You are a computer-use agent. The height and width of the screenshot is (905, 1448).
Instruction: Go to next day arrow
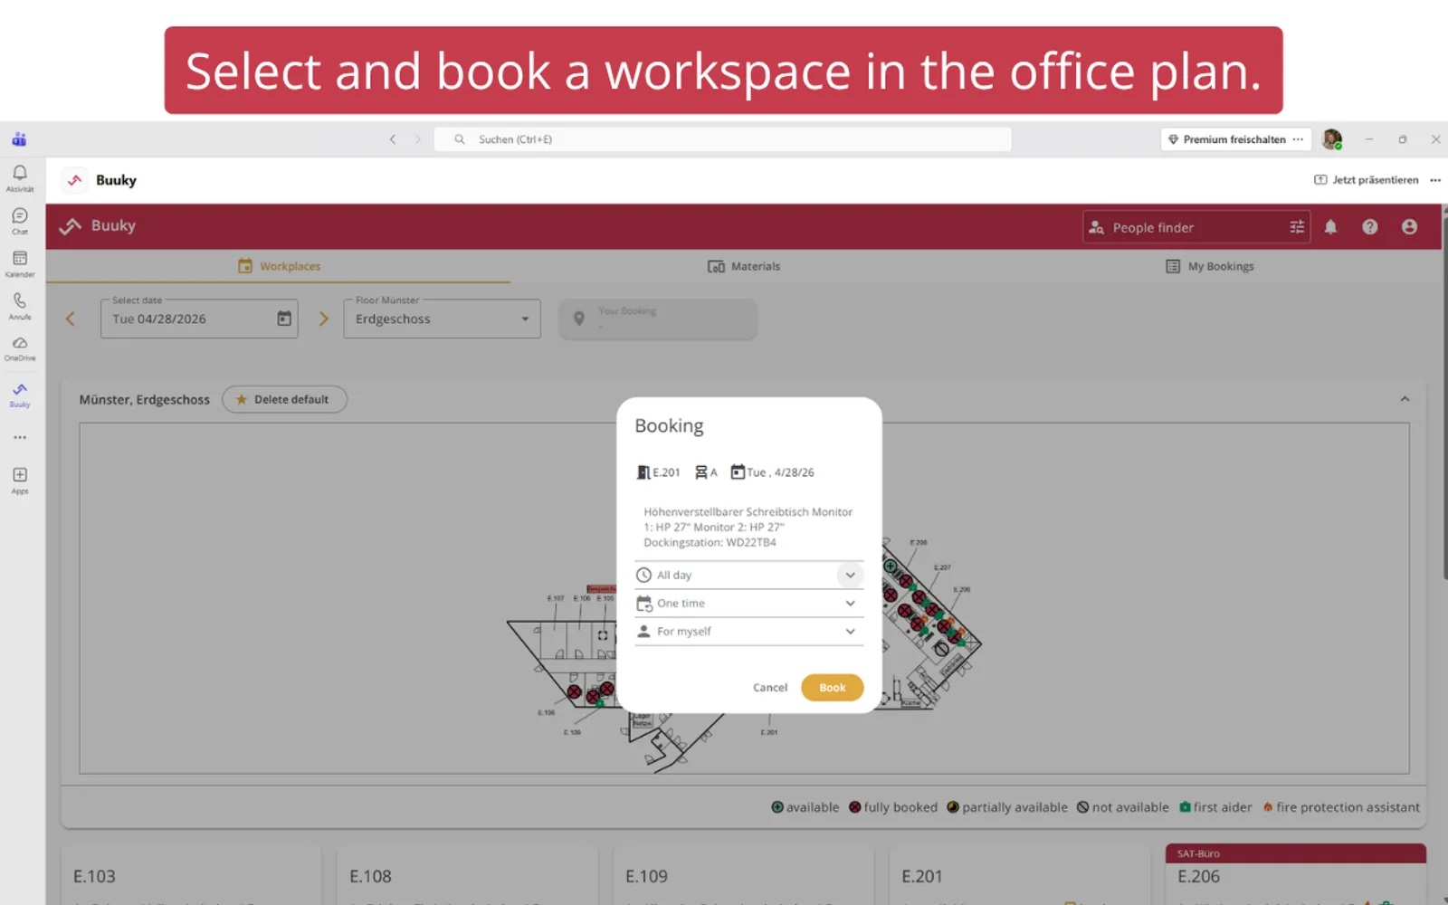pos(323,319)
